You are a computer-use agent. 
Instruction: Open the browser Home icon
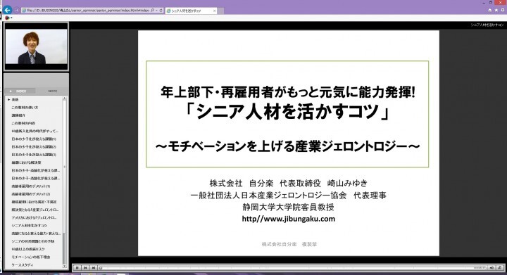(490, 11)
